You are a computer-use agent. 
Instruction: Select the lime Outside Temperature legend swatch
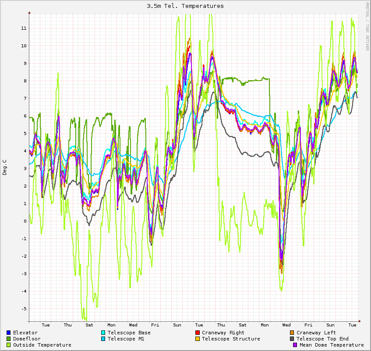tap(9, 345)
